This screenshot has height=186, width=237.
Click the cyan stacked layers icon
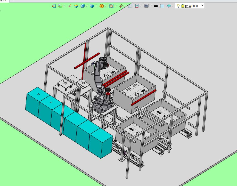169,6
